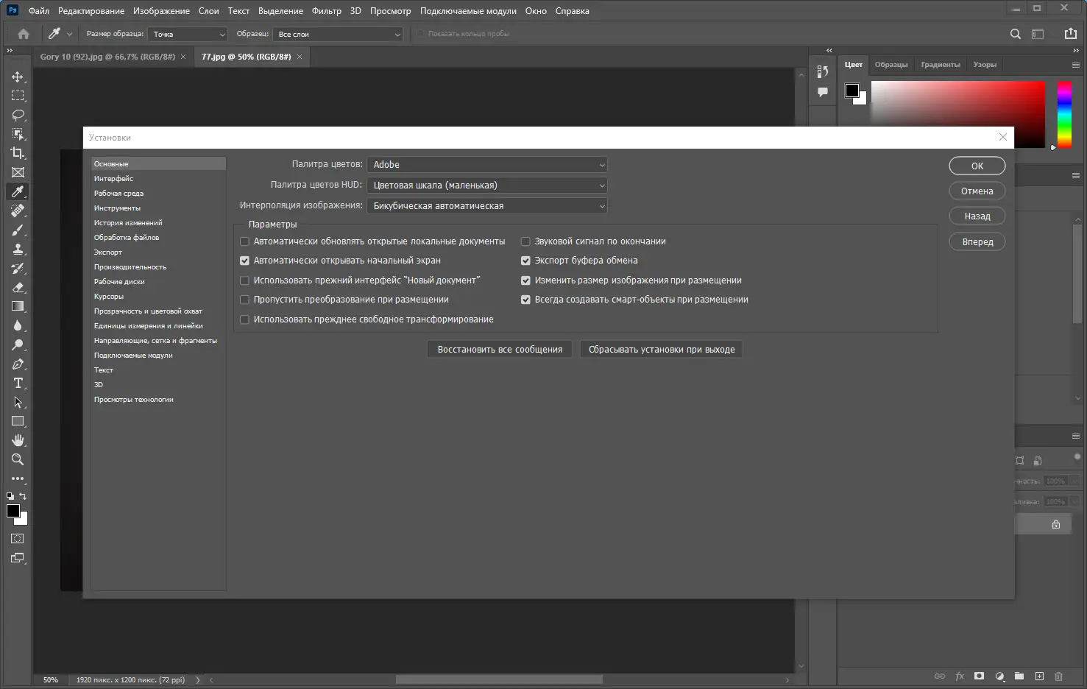Select the Rectangular Marquee tool
Viewport: 1087px width, 689px height.
click(18, 96)
